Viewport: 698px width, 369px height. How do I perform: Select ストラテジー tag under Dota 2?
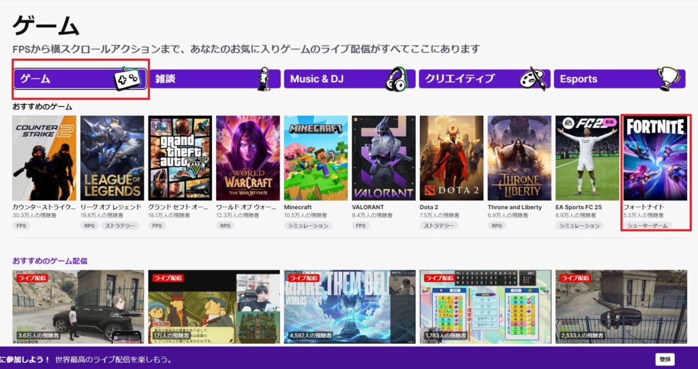(x=439, y=226)
